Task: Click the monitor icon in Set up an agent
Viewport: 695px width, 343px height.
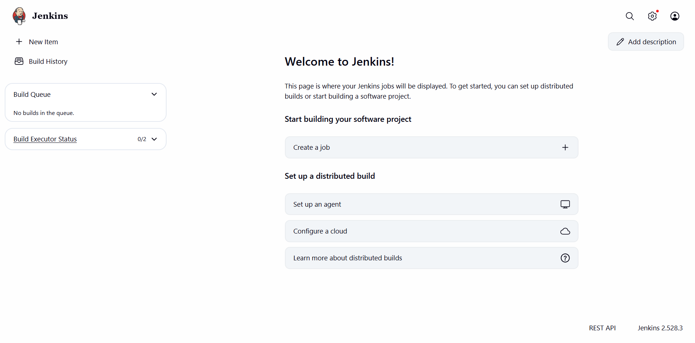Action: coord(565,204)
